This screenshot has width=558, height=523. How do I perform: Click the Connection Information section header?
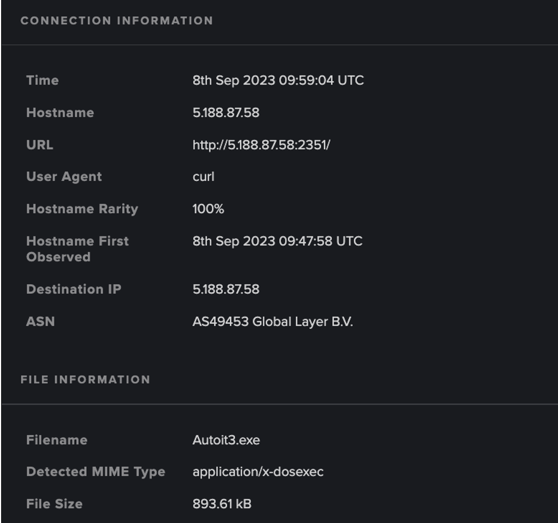point(117,21)
